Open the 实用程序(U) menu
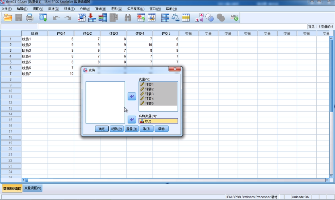Image resolution: width=335 pixels, height=200 pixels. (136, 9)
